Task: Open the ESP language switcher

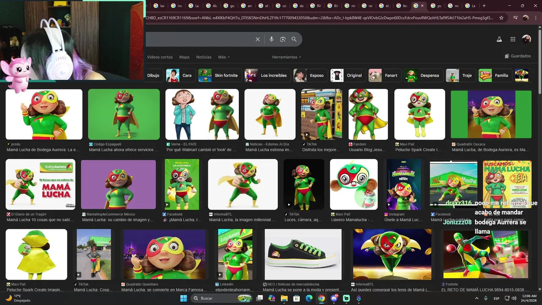Action: click(497, 298)
